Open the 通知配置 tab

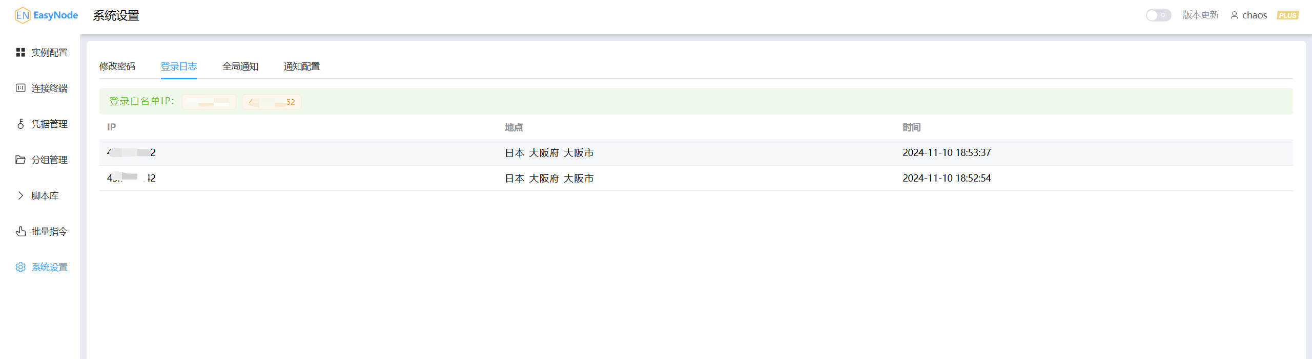point(302,66)
